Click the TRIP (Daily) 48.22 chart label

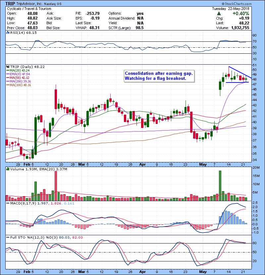27,67
